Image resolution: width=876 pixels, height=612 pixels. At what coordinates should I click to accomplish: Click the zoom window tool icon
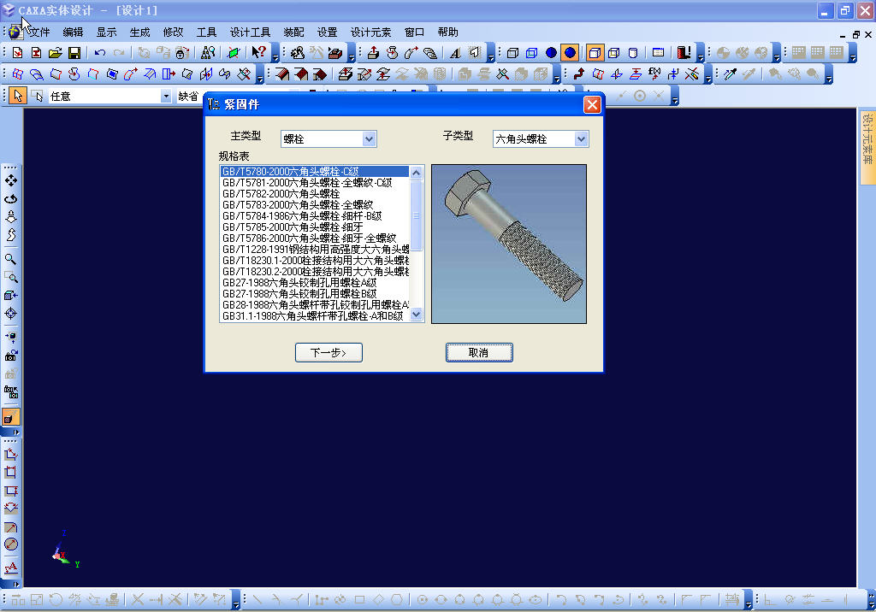10,277
